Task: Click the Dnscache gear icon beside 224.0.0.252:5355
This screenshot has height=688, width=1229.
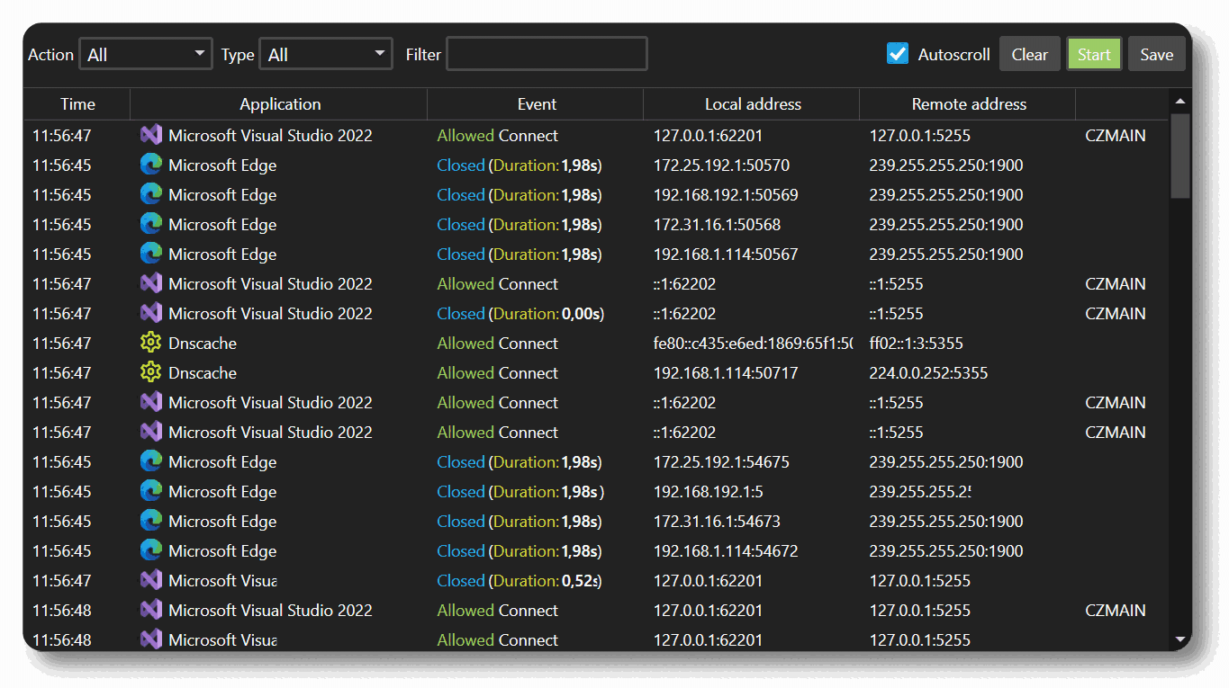Action: point(151,372)
